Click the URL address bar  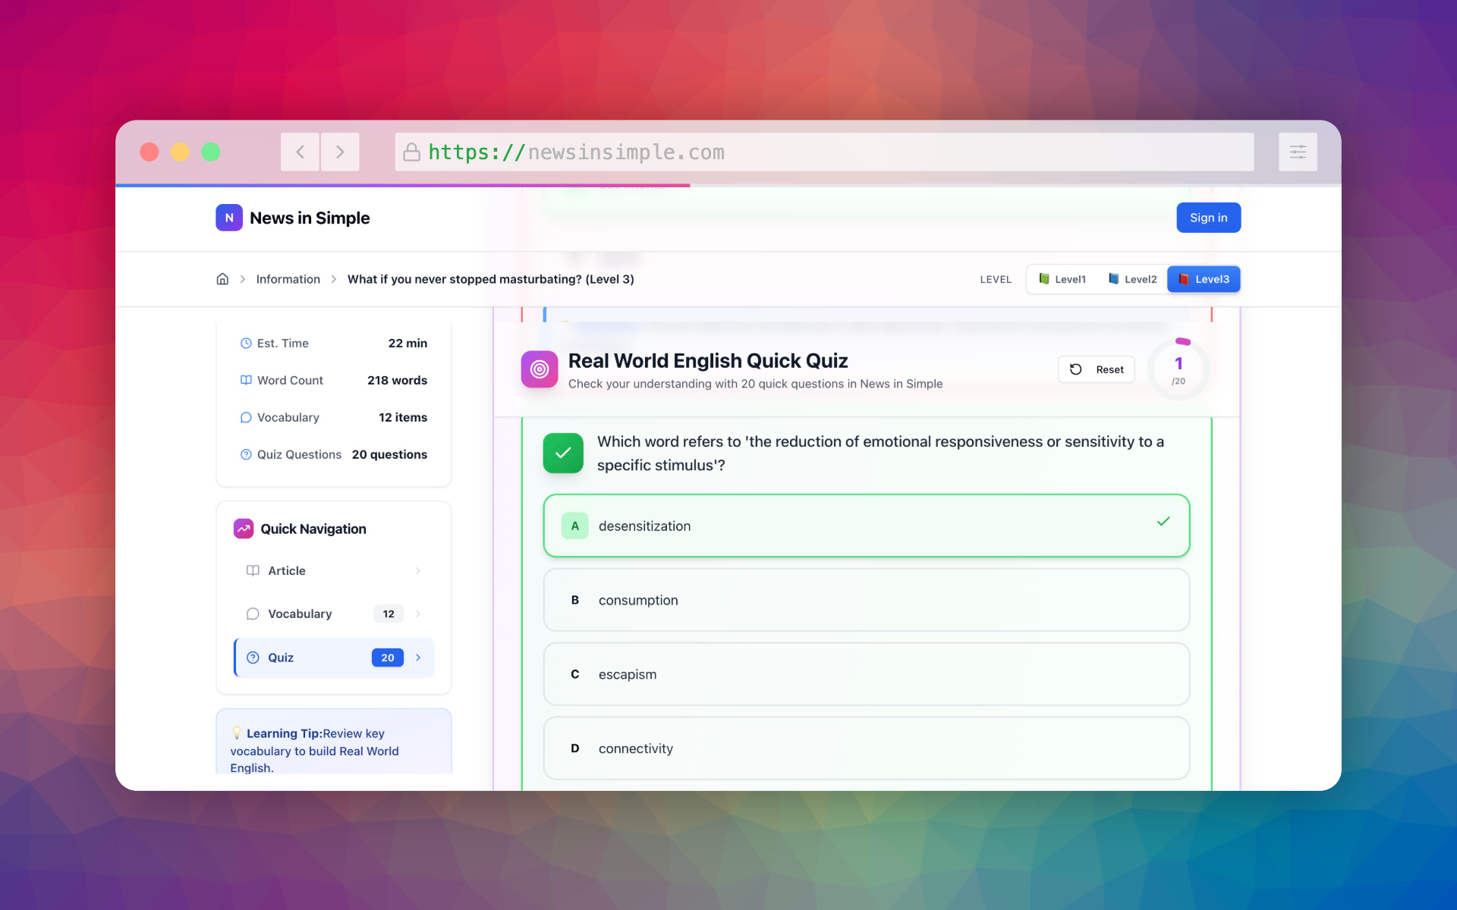coord(823,152)
